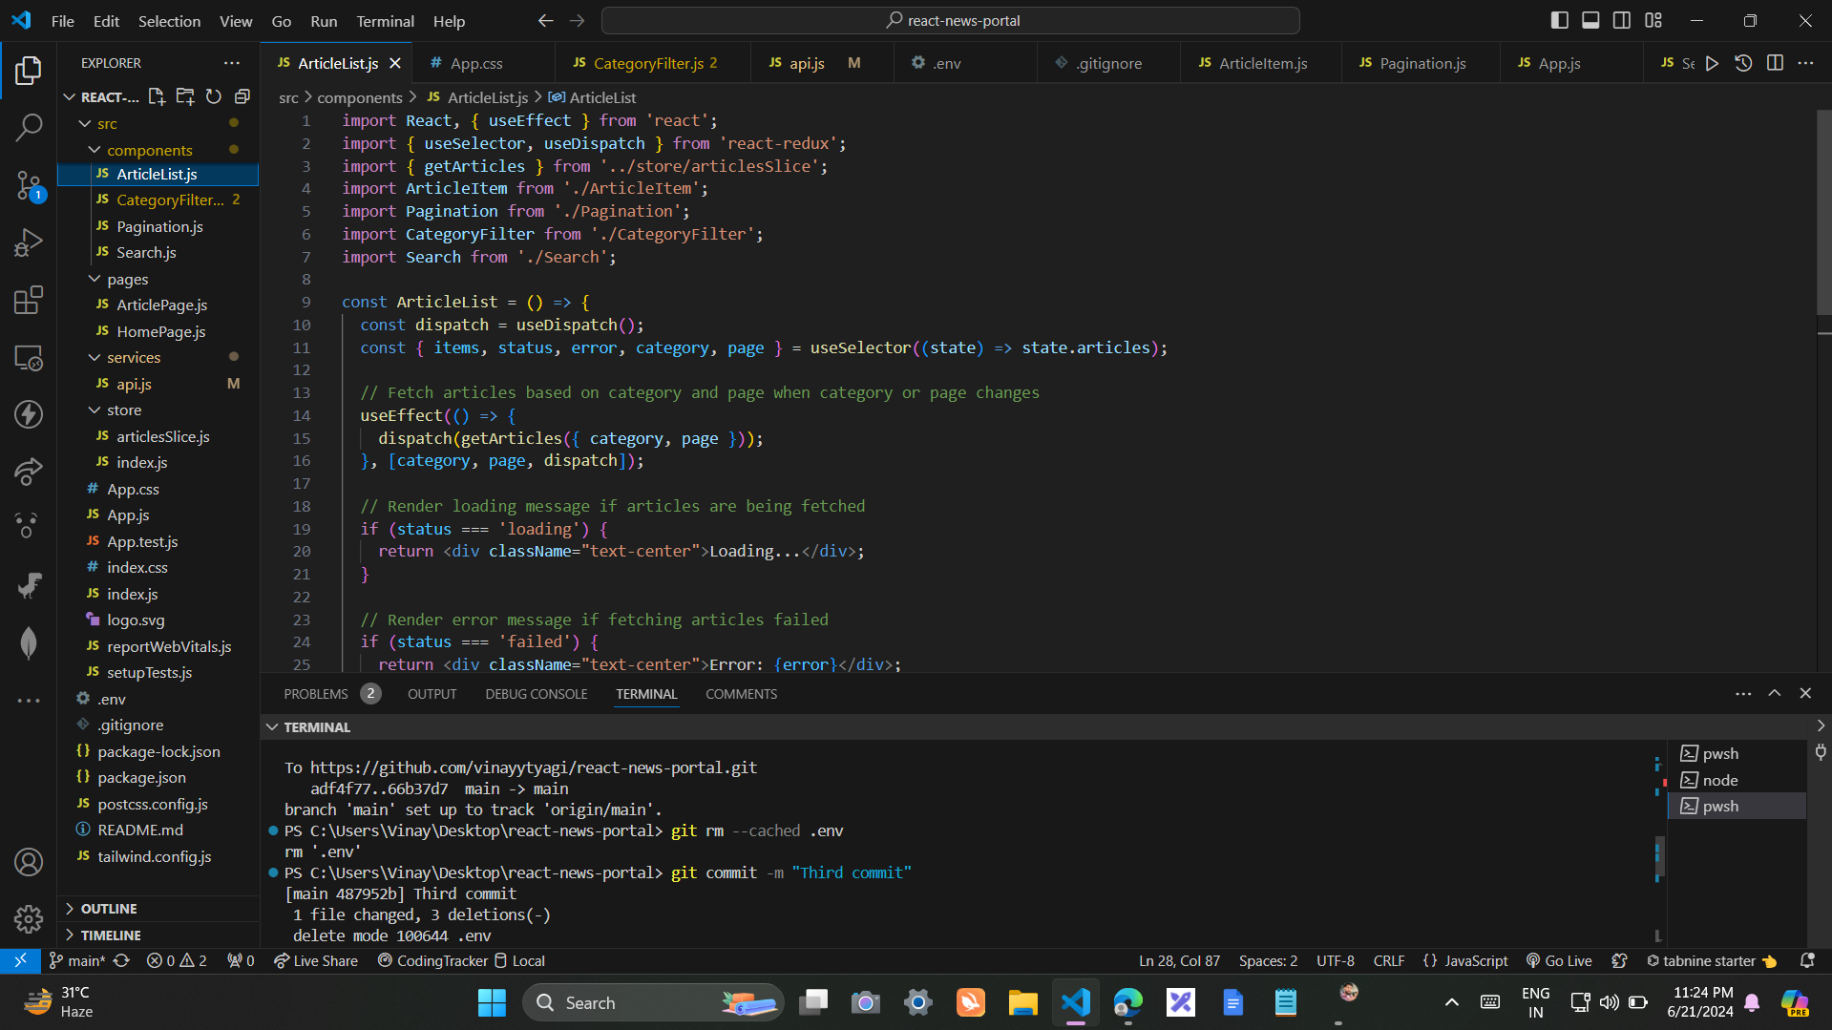The height and width of the screenshot is (1030, 1832).
Task: Switch to DEBUG CONSOLE panel tab
Action: pyautogui.click(x=536, y=694)
